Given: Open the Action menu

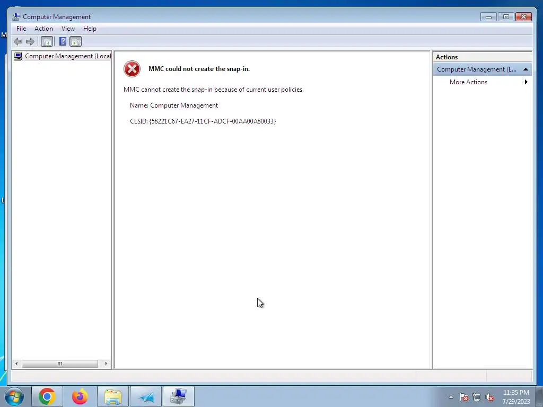Looking at the screenshot, I should (x=43, y=29).
